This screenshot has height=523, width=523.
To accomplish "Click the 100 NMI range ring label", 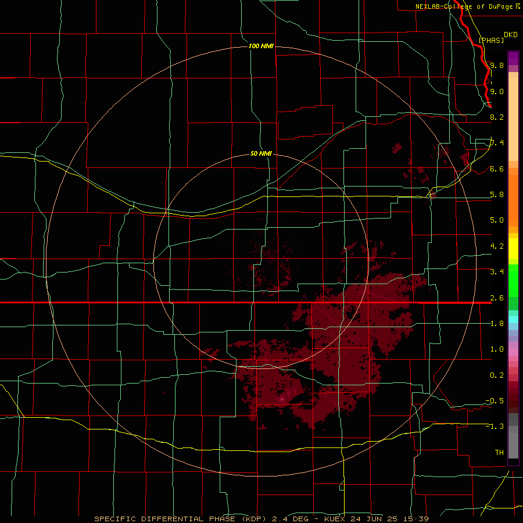I will tap(261, 46).
